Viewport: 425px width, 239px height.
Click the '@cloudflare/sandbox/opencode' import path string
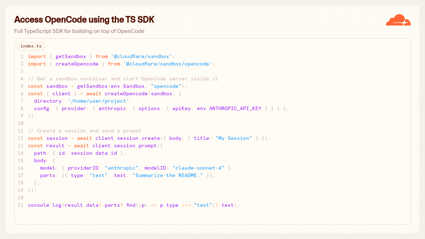click(x=168, y=64)
